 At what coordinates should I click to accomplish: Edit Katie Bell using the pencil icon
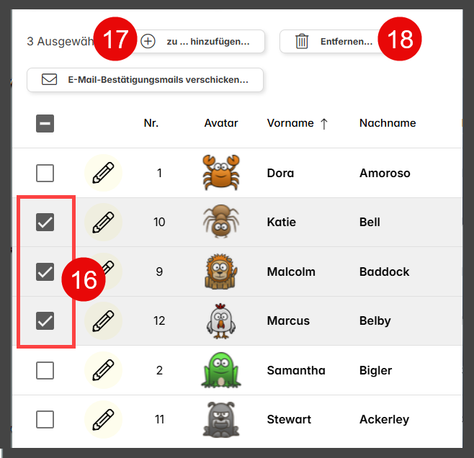pyautogui.click(x=103, y=222)
